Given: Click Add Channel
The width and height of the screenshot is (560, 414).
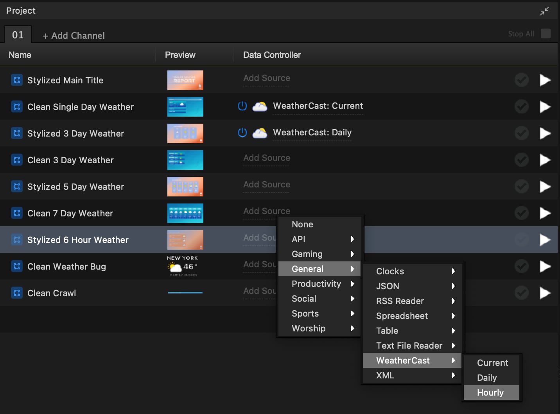Looking at the screenshot, I should [x=74, y=36].
